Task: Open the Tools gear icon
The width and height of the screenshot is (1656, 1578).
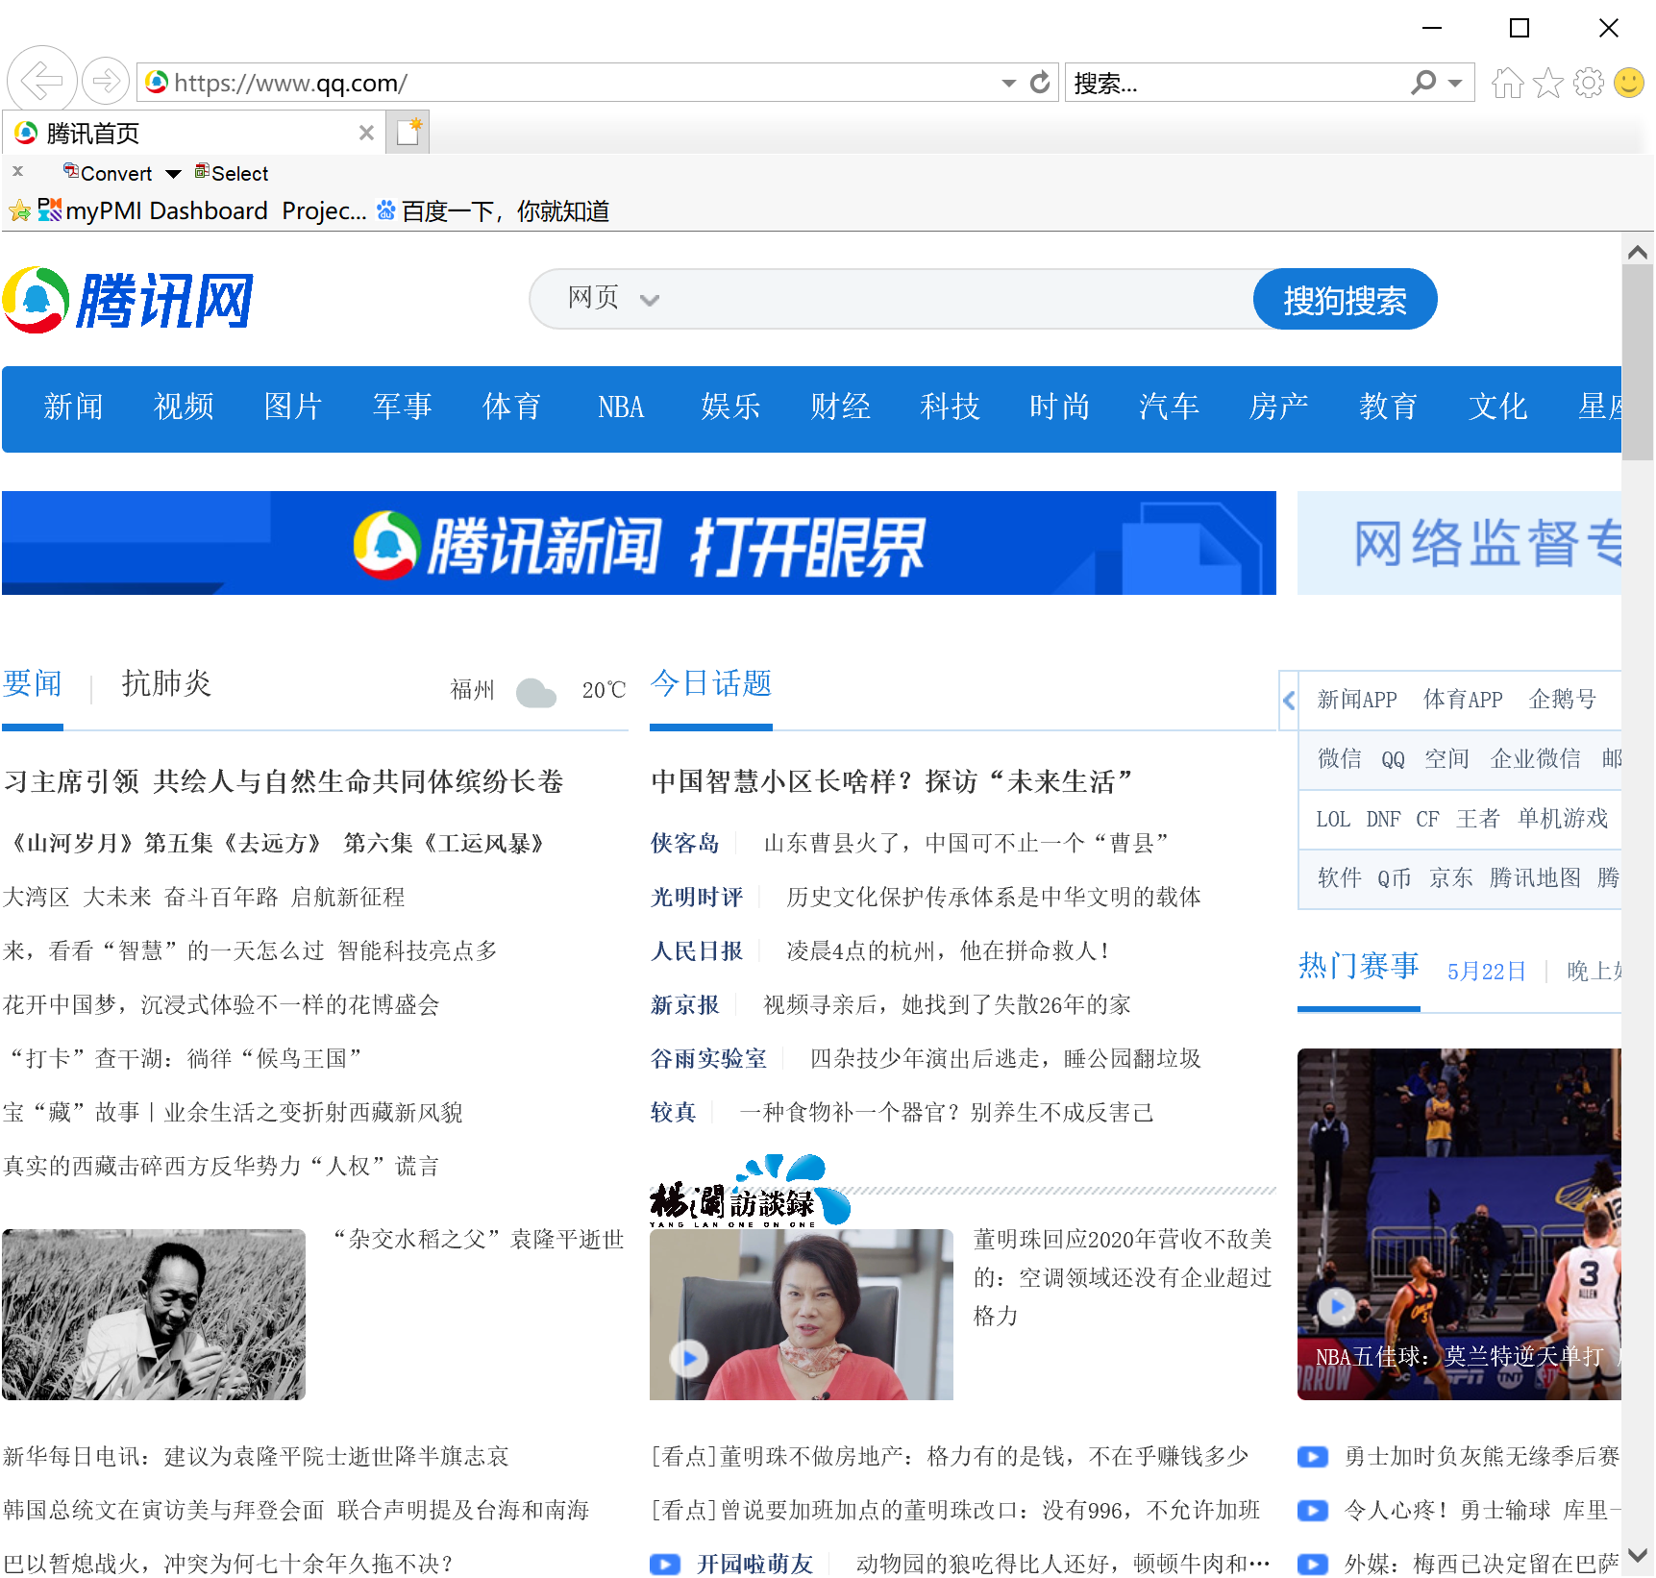Action: 1588,84
